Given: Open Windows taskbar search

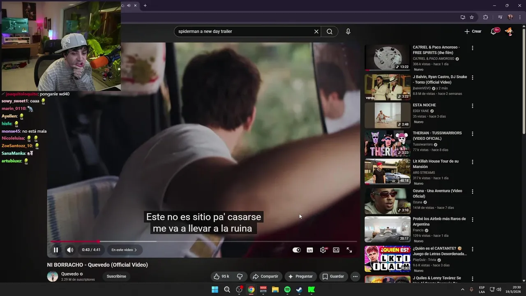Looking at the screenshot, I should (227, 289).
